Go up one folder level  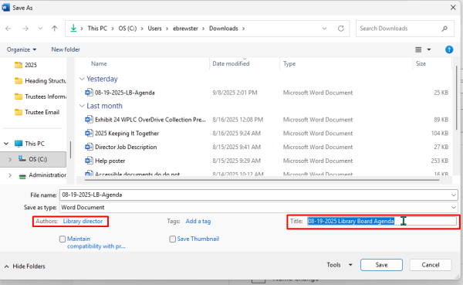[54, 29]
